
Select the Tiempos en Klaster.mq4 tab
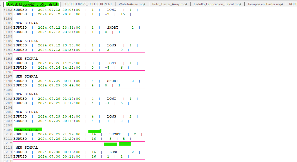point(265,4)
